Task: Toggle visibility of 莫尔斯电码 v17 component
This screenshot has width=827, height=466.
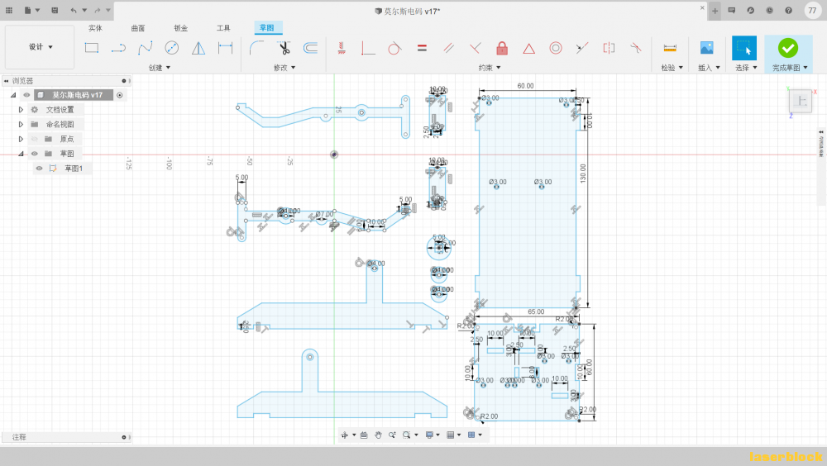Action: click(26, 95)
